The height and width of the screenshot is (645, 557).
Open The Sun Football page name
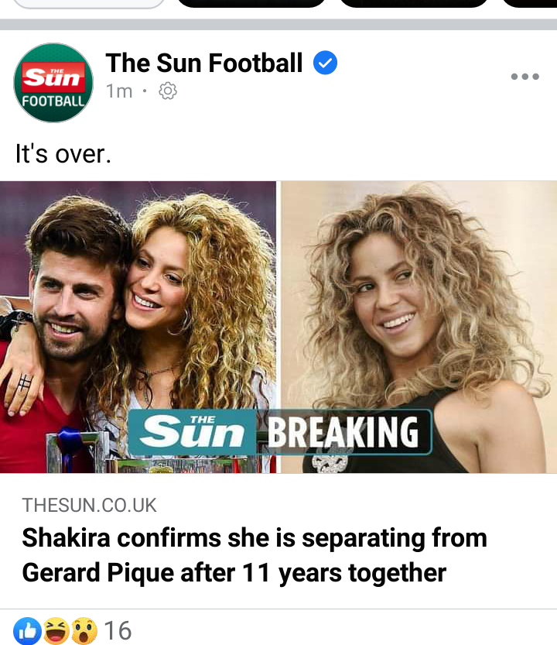pos(204,63)
